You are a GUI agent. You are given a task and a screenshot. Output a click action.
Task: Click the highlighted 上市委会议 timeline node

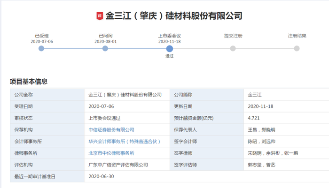point(170,49)
